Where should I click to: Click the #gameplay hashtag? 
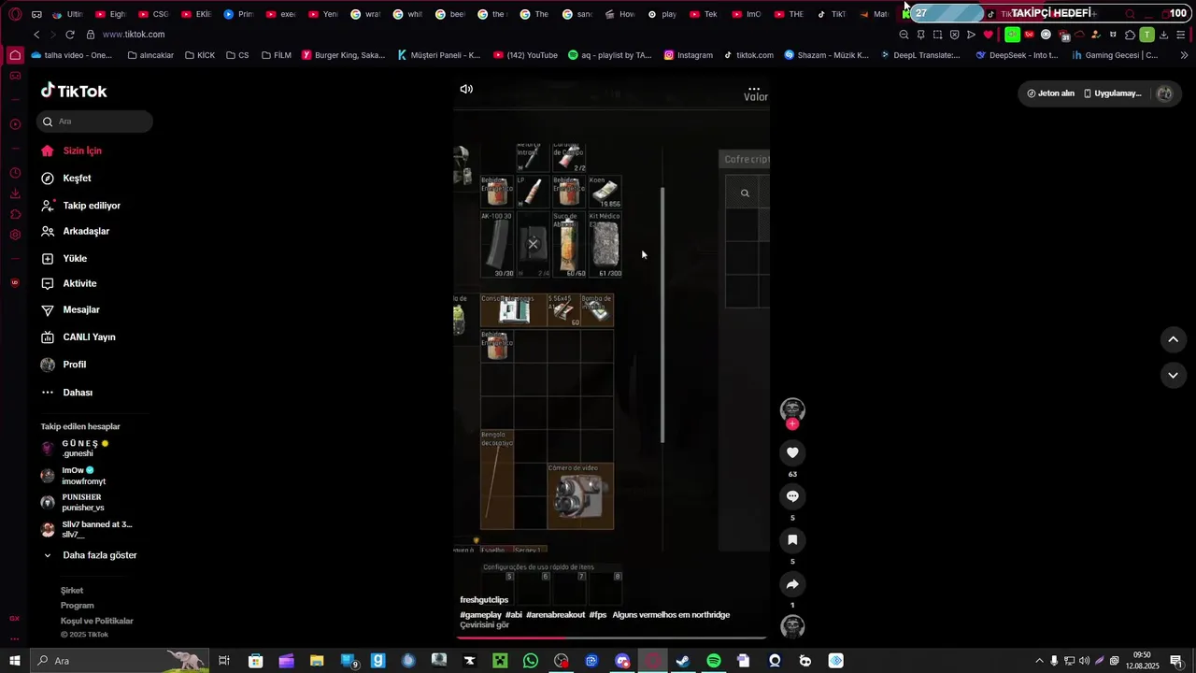coord(480,615)
